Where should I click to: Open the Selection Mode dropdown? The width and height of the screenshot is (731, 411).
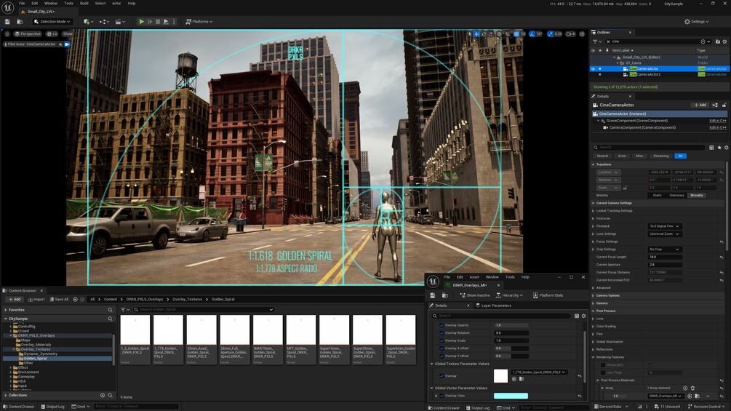(55, 22)
